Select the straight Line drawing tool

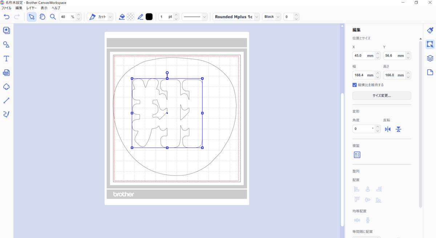6,100
